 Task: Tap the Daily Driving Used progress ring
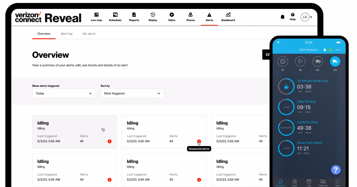286,107
